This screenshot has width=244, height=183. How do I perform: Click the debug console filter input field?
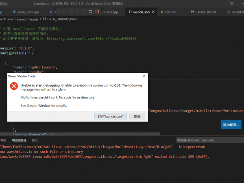210,140
